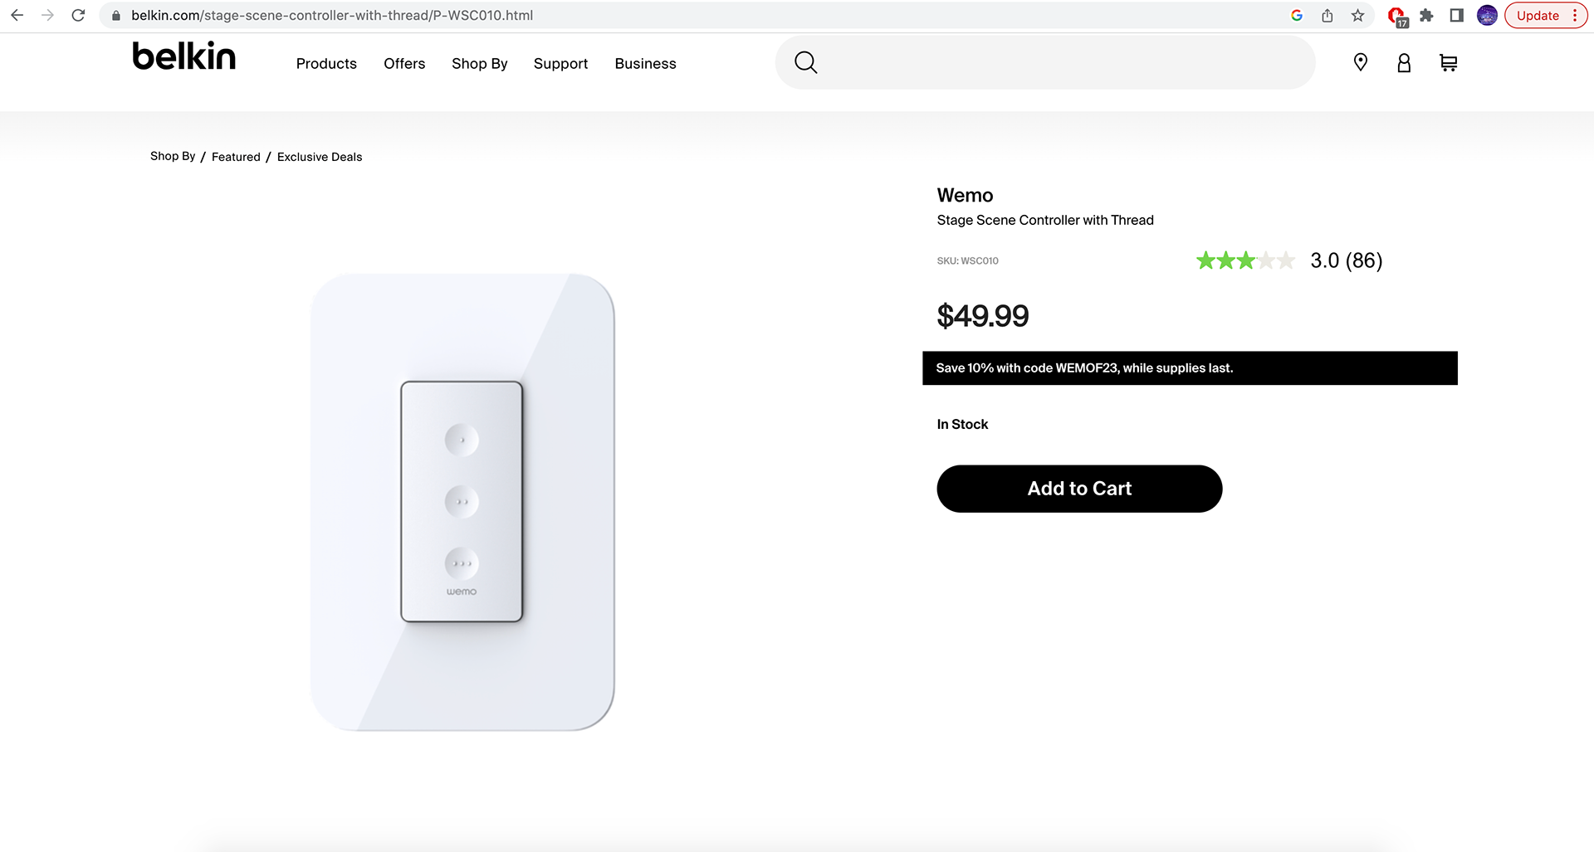1594x852 pixels.
Task: Open the Support menu
Action: 560,64
